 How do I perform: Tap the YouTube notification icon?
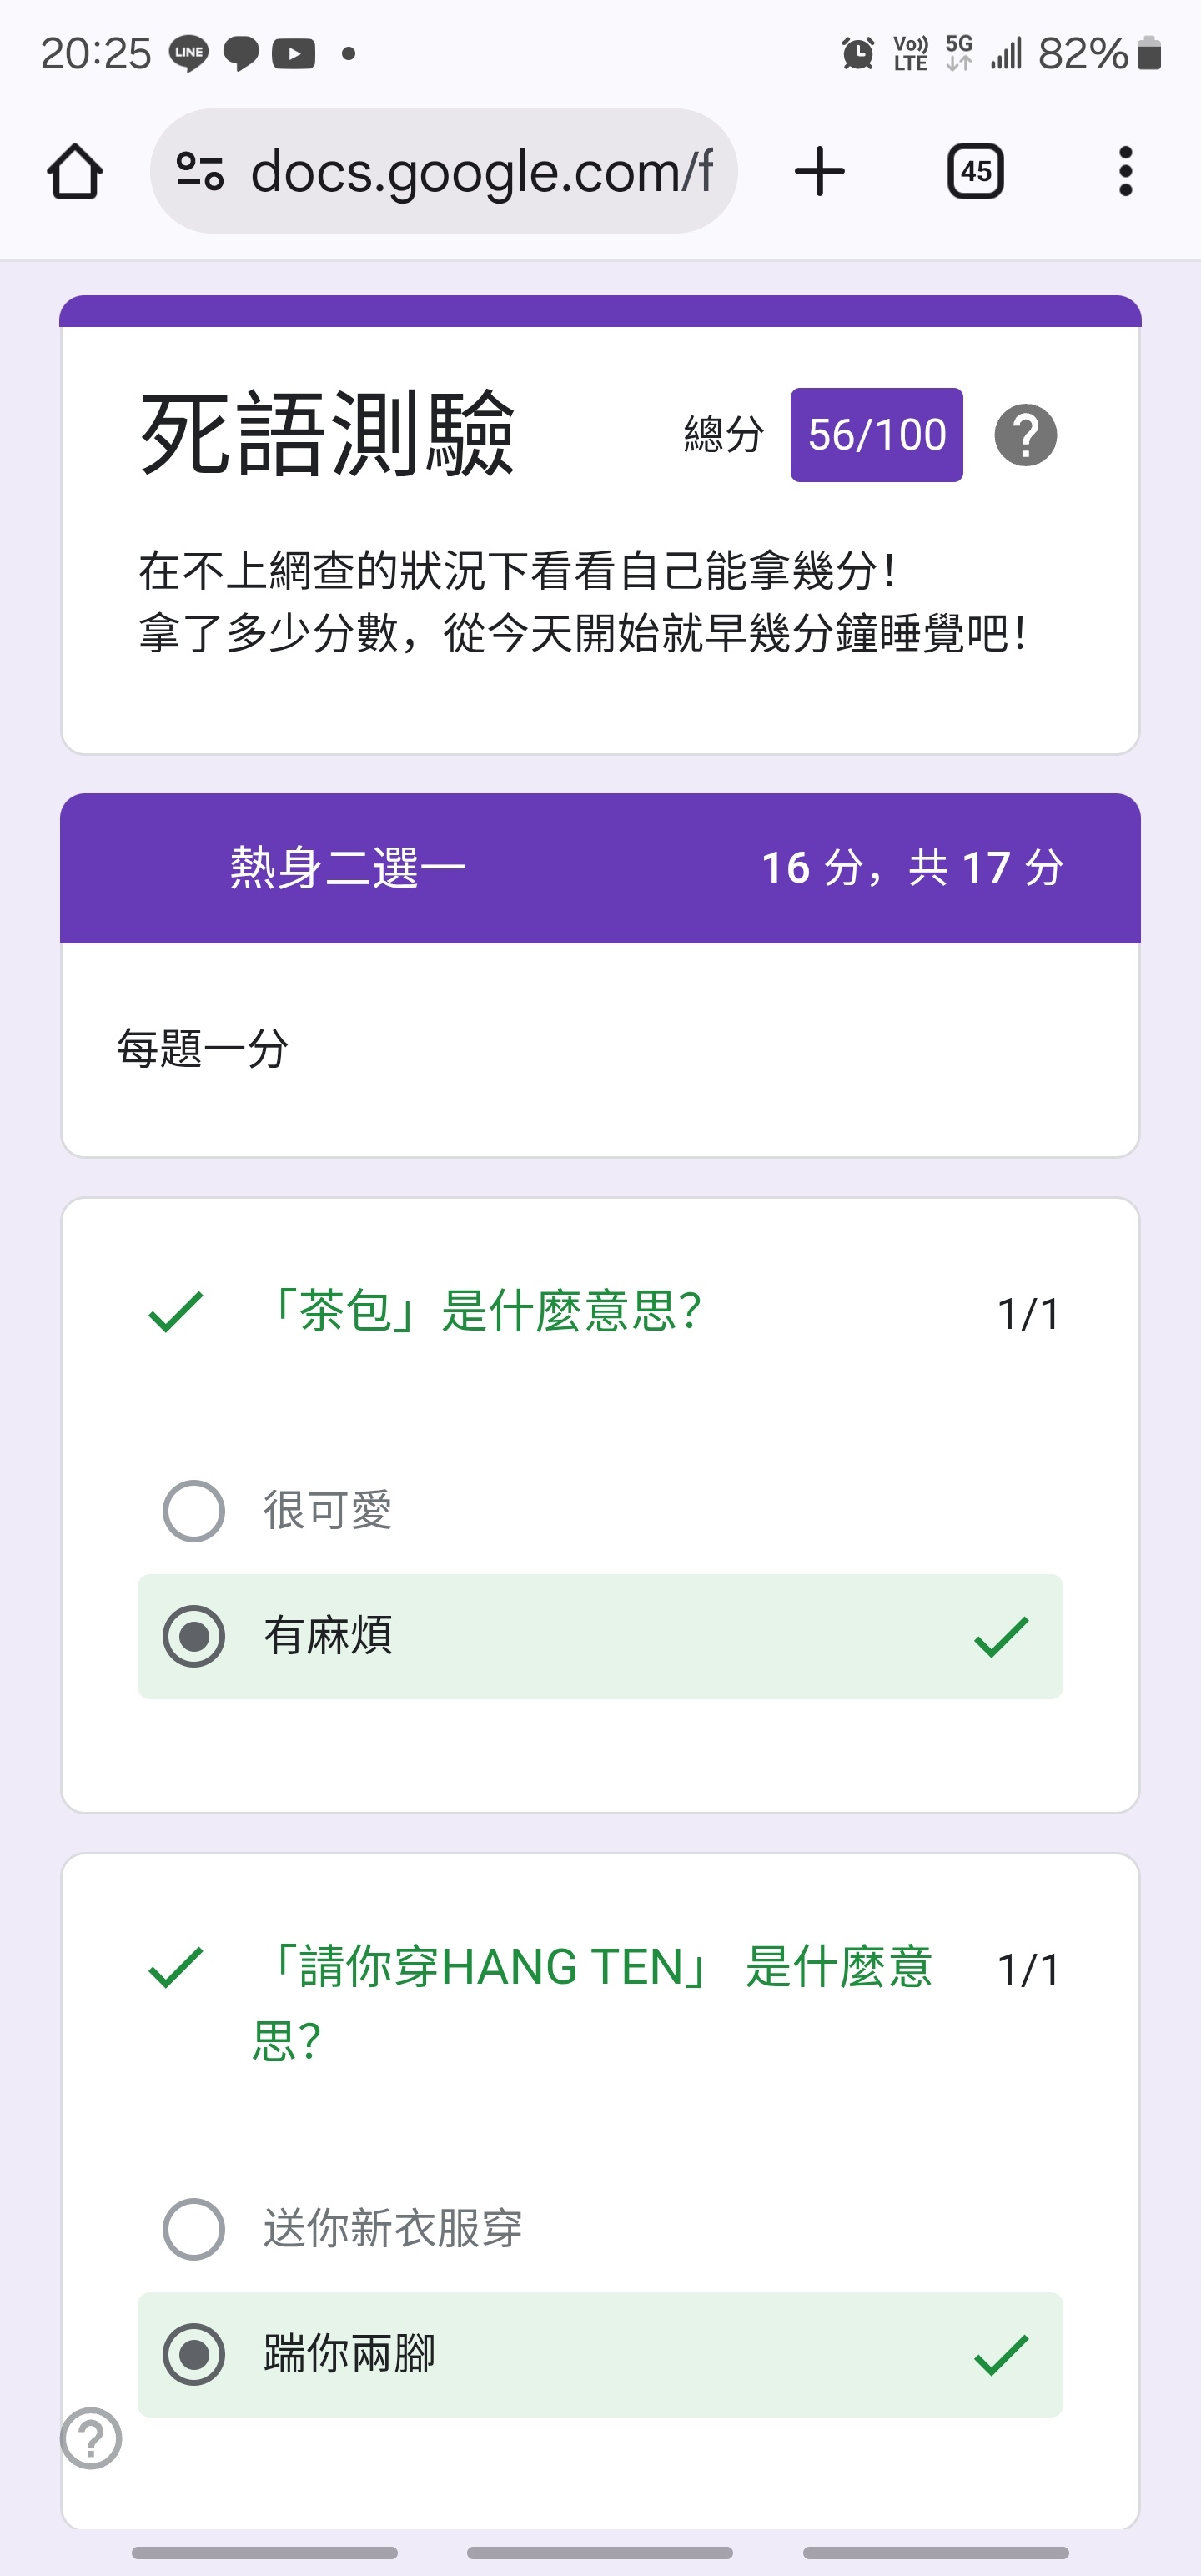point(294,53)
